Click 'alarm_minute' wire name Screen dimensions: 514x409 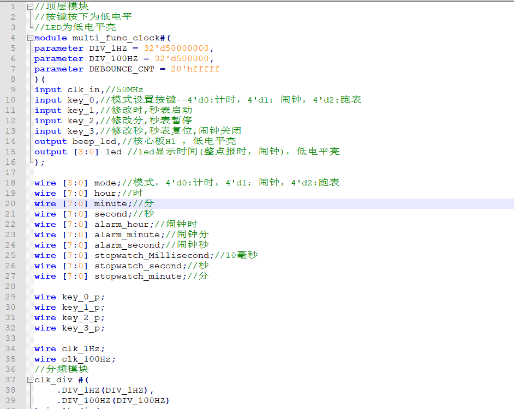point(127,234)
